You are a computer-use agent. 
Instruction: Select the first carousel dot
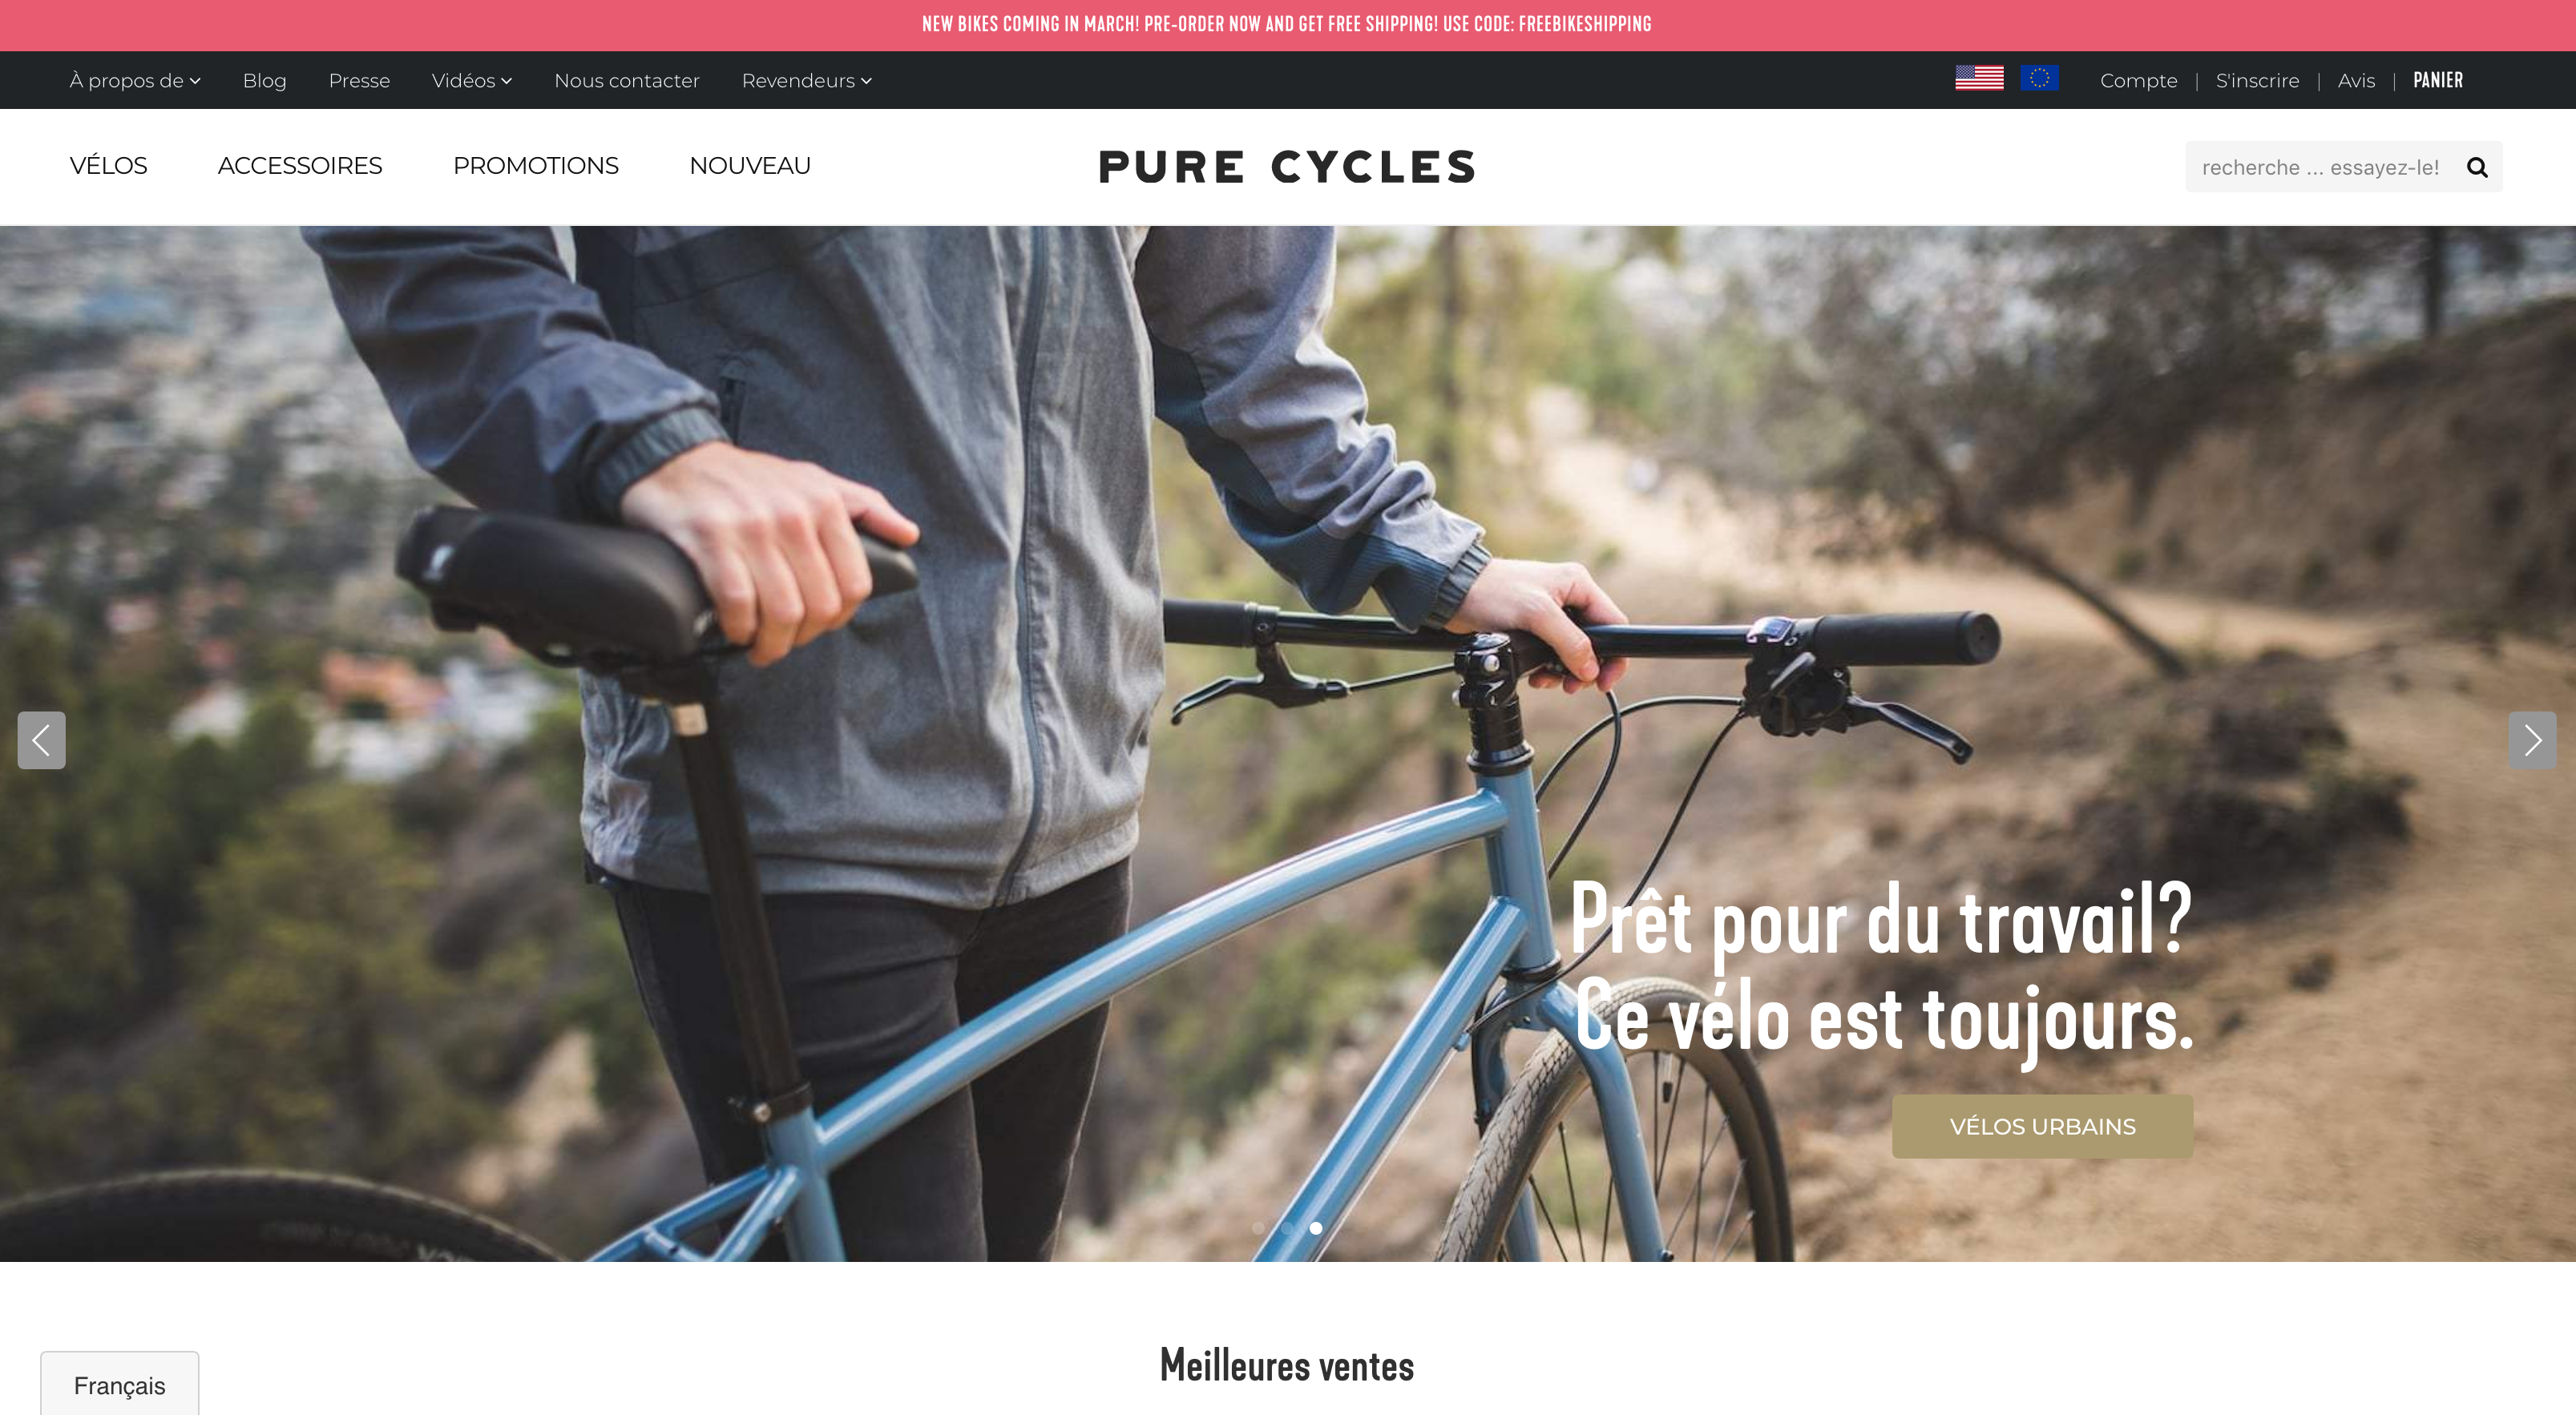click(x=1258, y=1228)
